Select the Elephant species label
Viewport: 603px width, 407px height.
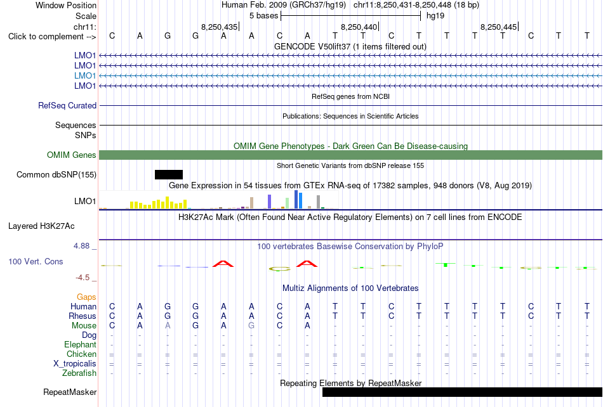tap(81, 344)
